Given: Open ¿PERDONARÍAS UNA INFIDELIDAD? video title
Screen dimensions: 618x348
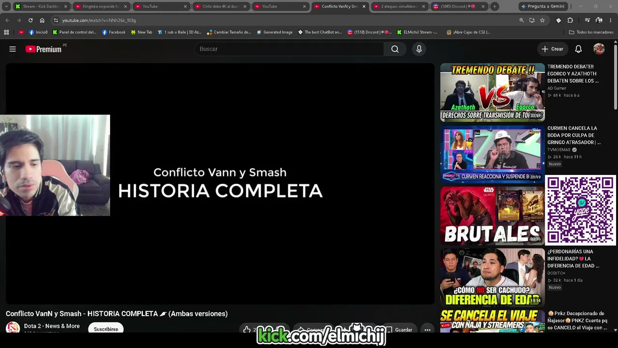Looking at the screenshot, I should 574,259.
